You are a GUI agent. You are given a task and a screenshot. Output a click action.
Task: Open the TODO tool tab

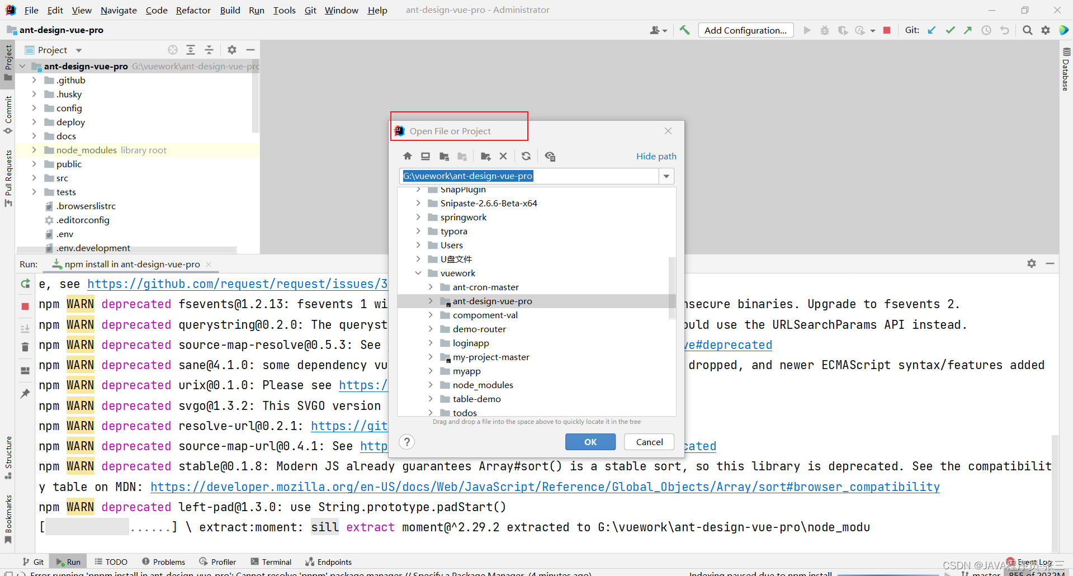(111, 562)
